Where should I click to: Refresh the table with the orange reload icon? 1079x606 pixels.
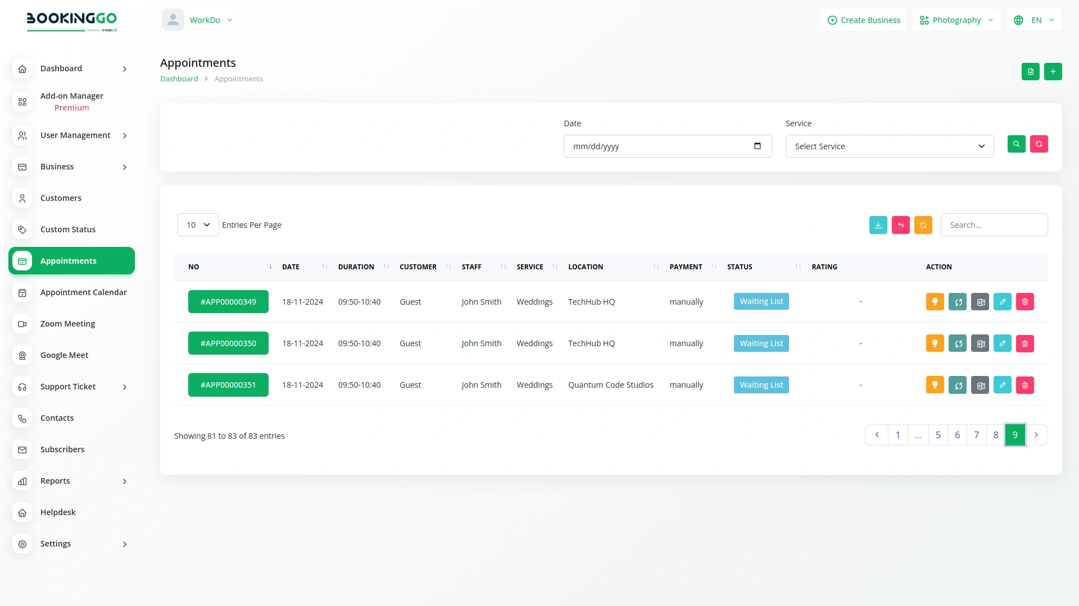click(x=923, y=224)
